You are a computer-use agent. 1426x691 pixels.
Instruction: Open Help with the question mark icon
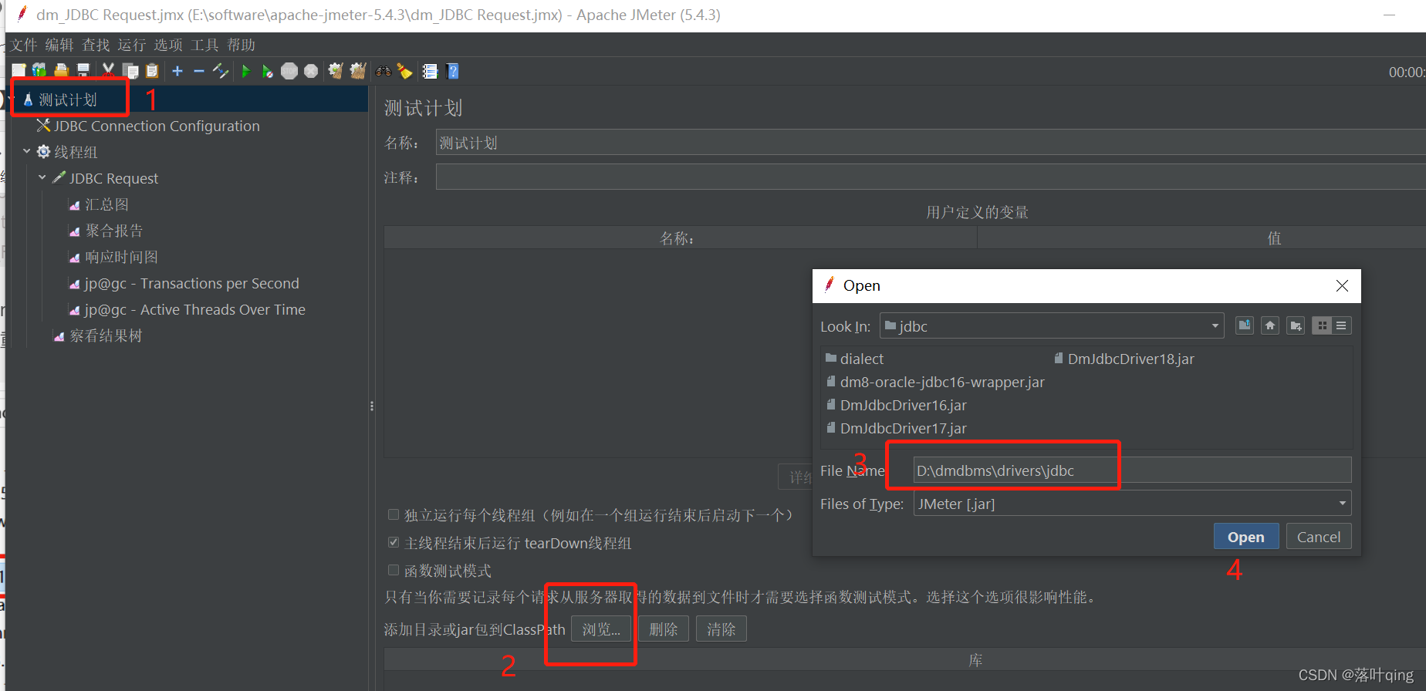pos(453,71)
